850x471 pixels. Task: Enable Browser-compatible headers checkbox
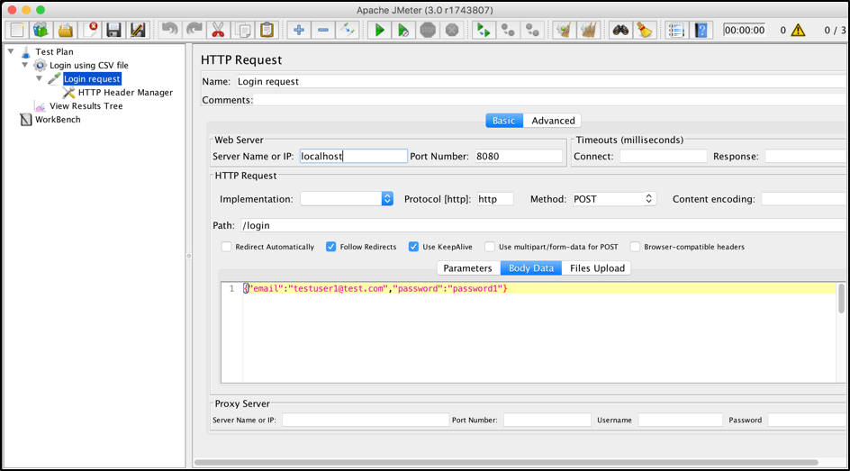click(635, 247)
